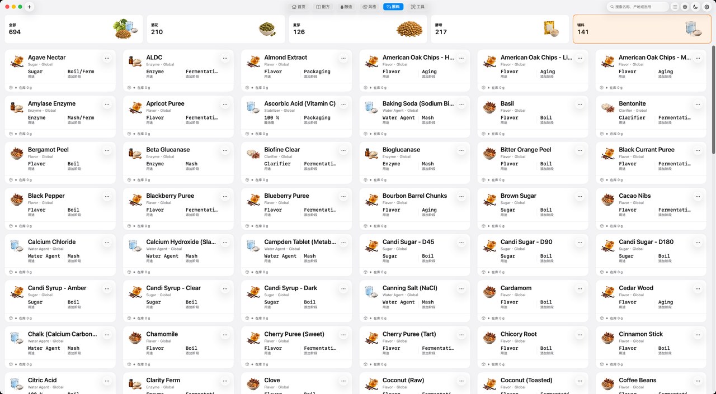716x394 pixels.
Task: Select the adjuncts category (辅料 141)
Action: coord(642,29)
